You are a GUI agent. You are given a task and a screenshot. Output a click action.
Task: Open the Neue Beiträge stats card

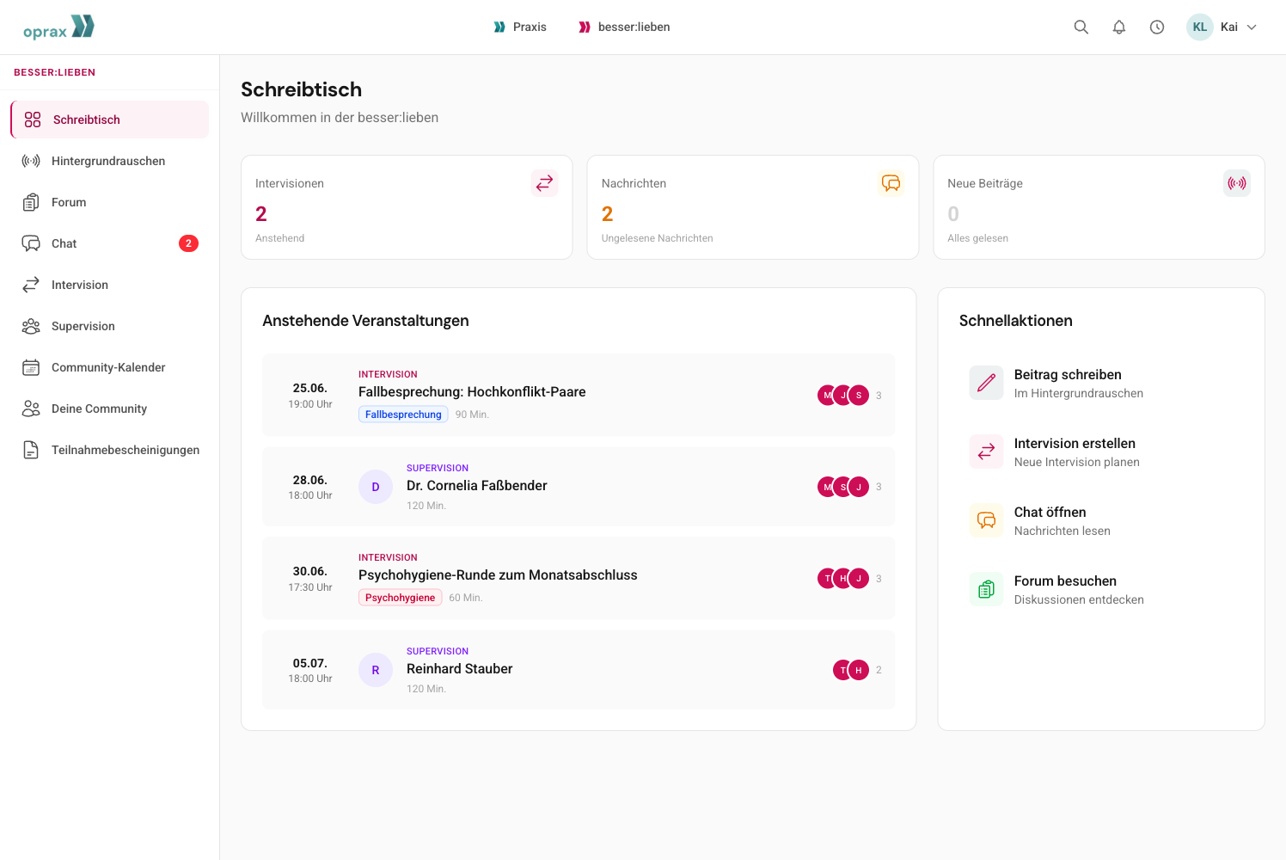click(1099, 207)
